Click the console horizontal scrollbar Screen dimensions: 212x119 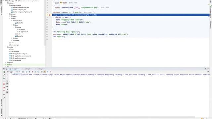tap(102, 117)
